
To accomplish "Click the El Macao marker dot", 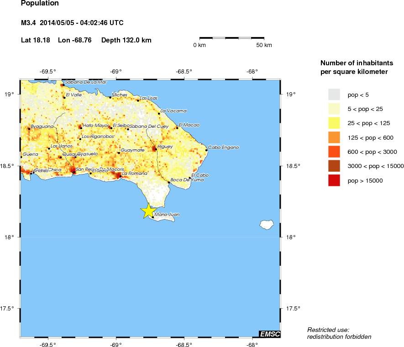I will pyautogui.click(x=177, y=127).
